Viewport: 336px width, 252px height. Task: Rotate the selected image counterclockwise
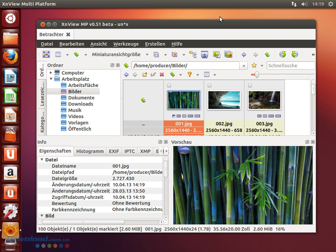(x=283, y=54)
